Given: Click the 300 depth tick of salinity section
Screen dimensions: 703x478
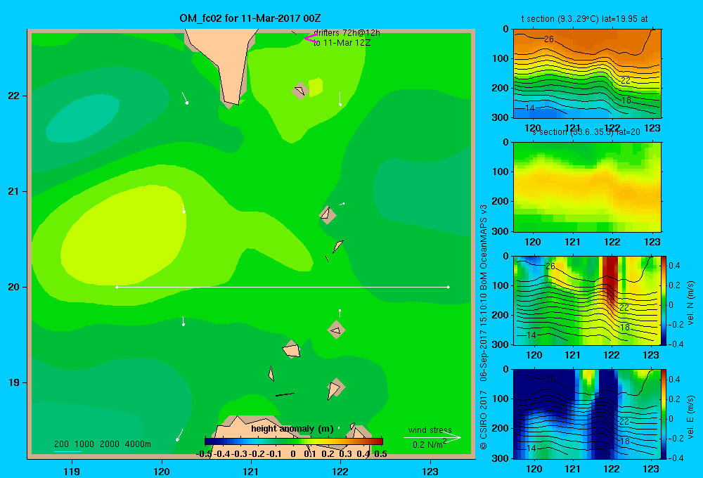Looking at the screenshot, I should (501, 231).
